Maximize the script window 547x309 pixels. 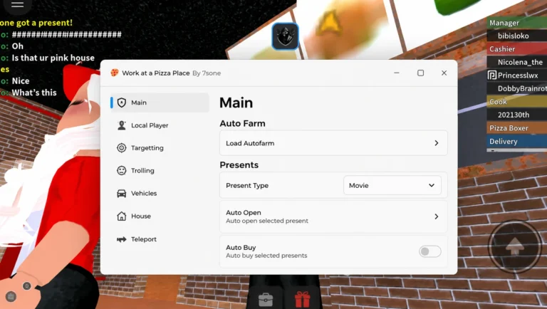tap(420, 73)
